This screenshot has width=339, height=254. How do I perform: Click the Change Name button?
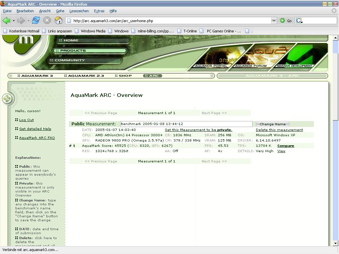click(x=272, y=124)
